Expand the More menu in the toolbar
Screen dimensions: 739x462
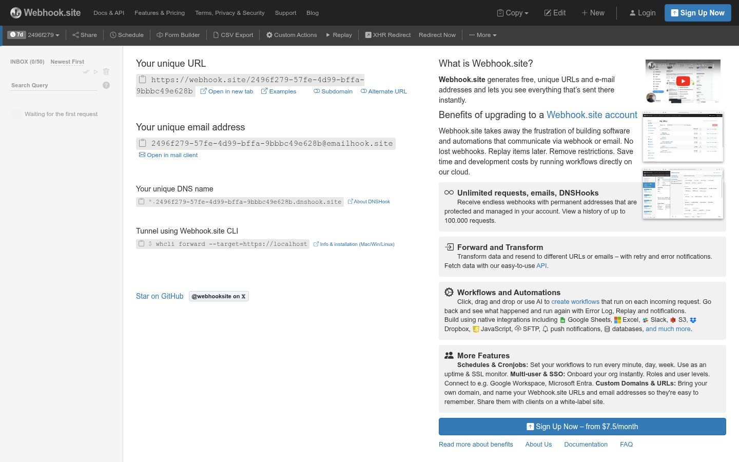483,35
